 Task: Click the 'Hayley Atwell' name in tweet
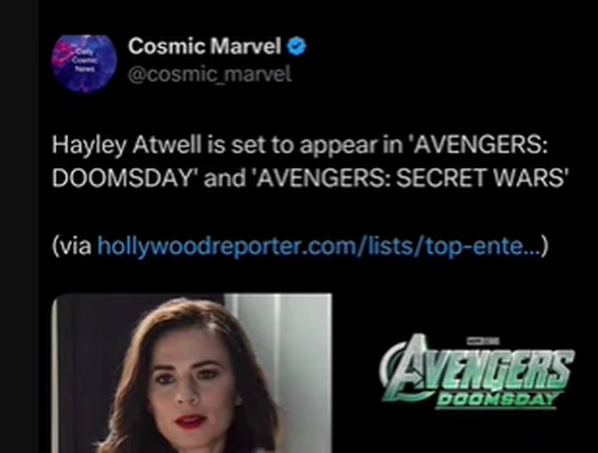pos(127,146)
